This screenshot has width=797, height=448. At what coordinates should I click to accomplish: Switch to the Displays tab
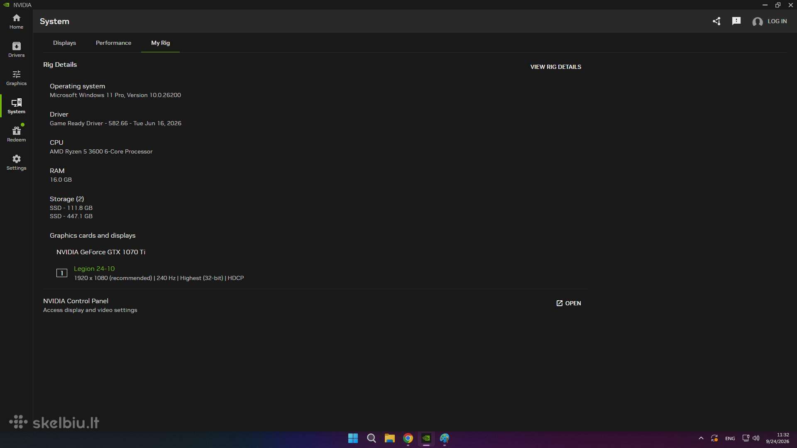tap(64, 43)
